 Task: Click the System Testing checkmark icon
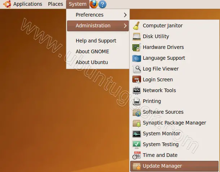[137, 145]
